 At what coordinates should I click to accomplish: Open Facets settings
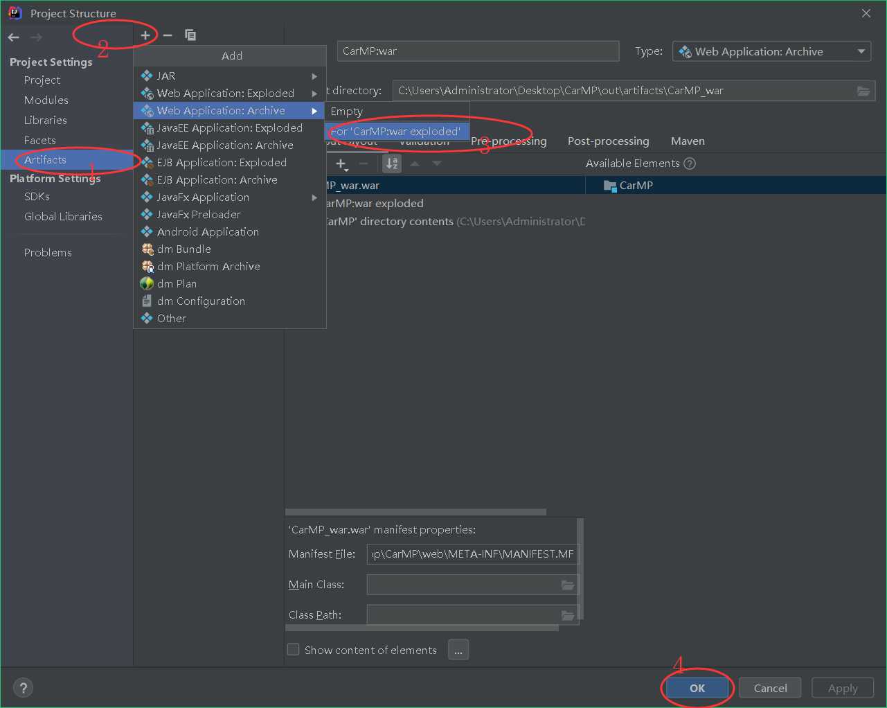point(40,141)
